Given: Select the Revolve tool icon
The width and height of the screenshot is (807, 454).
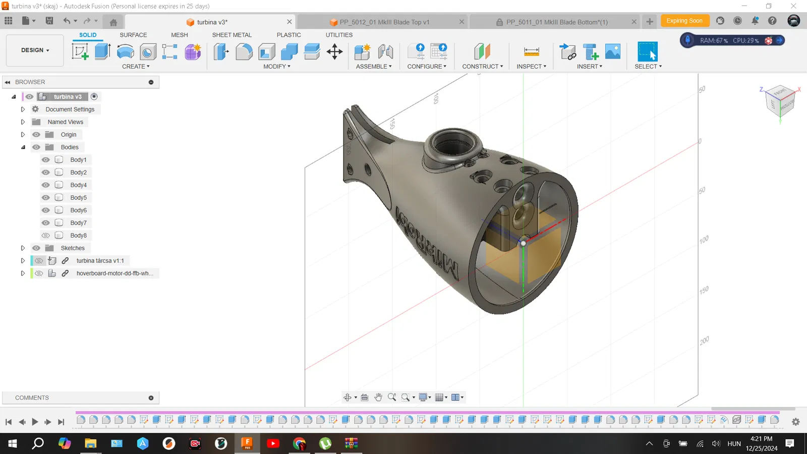Looking at the screenshot, I should [125, 51].
